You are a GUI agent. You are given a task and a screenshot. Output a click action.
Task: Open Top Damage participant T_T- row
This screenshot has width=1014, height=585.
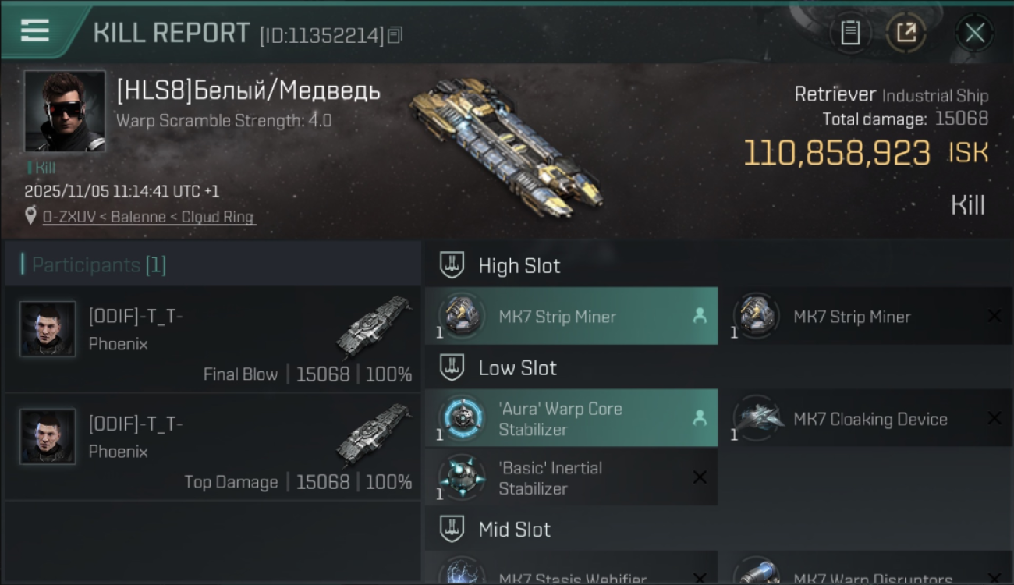[x=212, y=447]
